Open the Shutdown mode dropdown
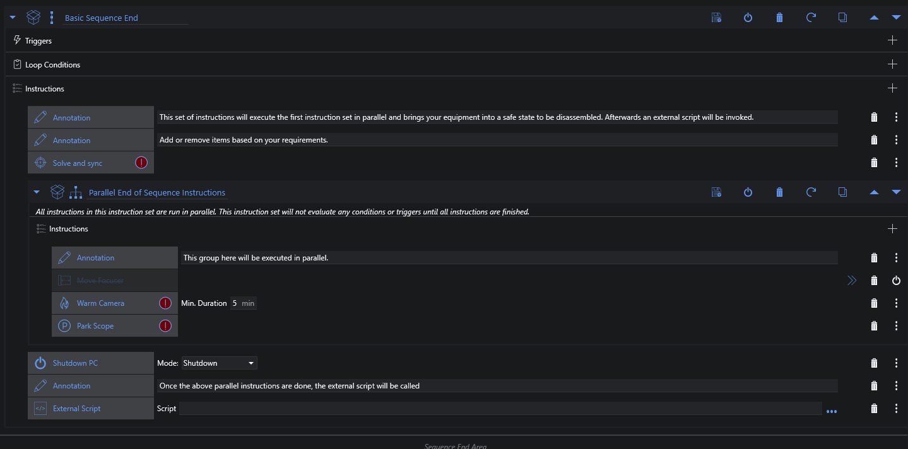Viewport: 908px width, 449px height. (x=219, y=363)
